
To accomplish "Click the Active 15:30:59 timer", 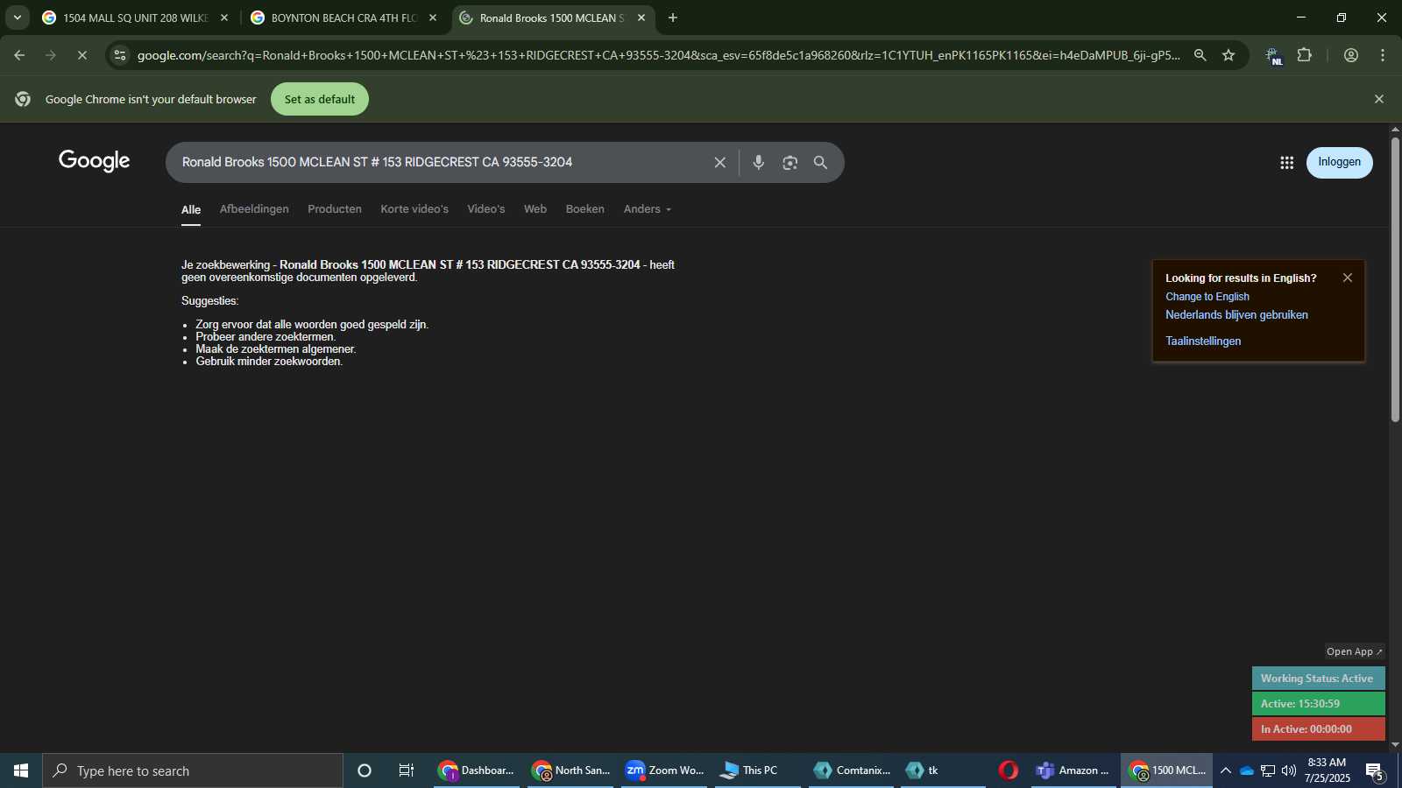I will [x=1318, y=704].
